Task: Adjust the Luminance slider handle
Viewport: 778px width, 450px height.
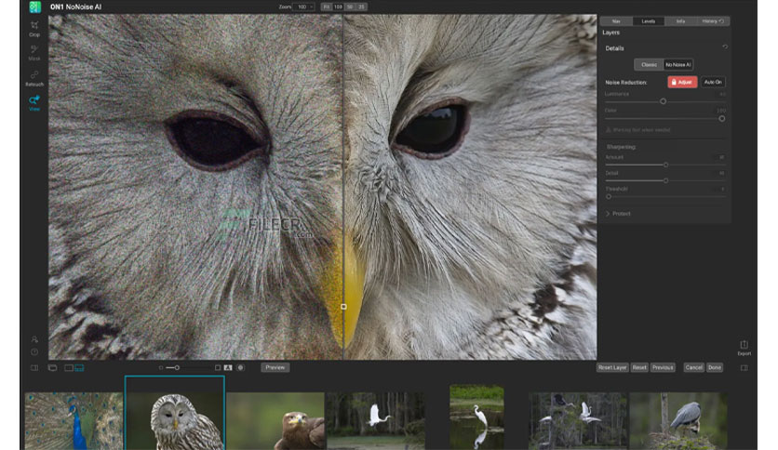Action: point(663,101)
